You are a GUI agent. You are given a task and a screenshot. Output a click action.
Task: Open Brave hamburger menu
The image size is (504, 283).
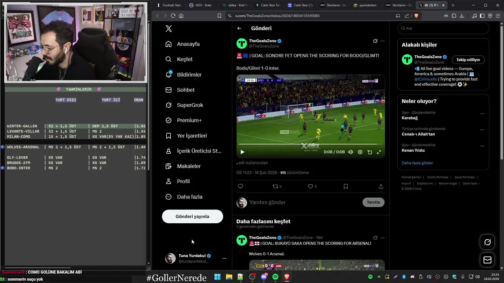click(x=498, y=16)
